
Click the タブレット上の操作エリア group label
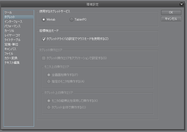tap(58, 93)
